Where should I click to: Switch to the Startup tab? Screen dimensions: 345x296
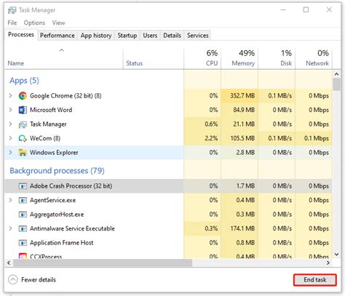click(127, 36)
